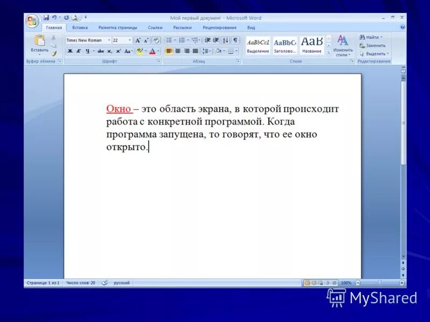The width and height of the screenshot is (430, 322).
Task: Switch to the Вид tab
Action: coord(251,28)
